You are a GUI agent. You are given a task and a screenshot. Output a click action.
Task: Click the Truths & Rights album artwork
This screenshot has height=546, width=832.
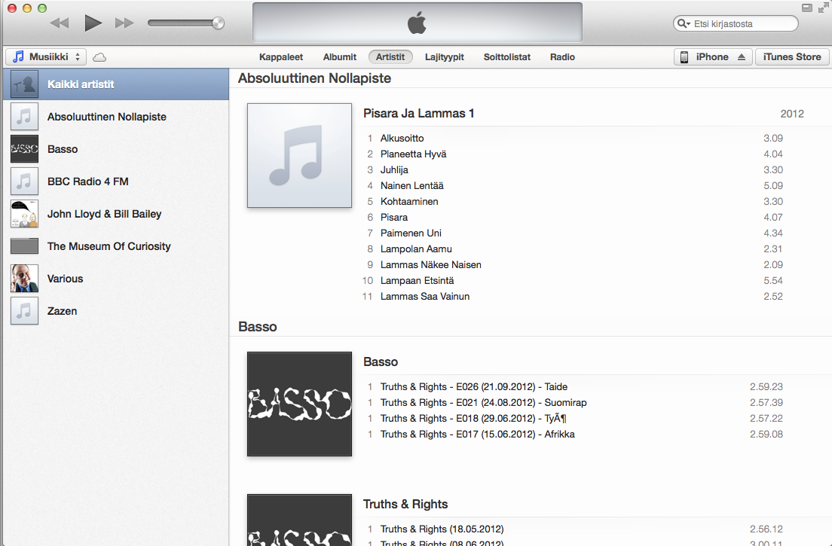click(299, 520)
